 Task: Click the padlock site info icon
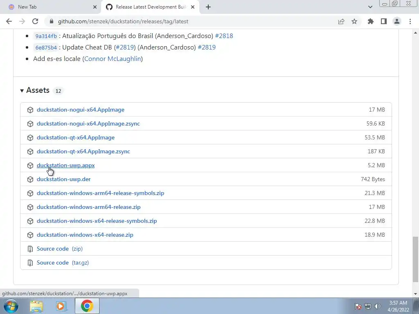point(52,21)
